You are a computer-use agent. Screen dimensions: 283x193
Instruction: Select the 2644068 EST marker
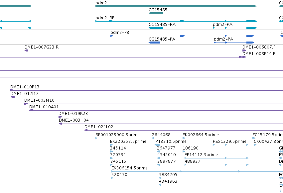point(153,138)
